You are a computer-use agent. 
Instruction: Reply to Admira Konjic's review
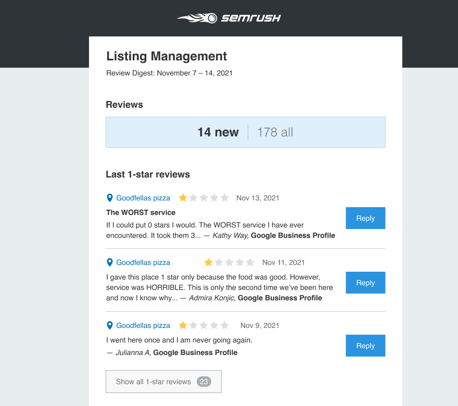tap(365, 283)
